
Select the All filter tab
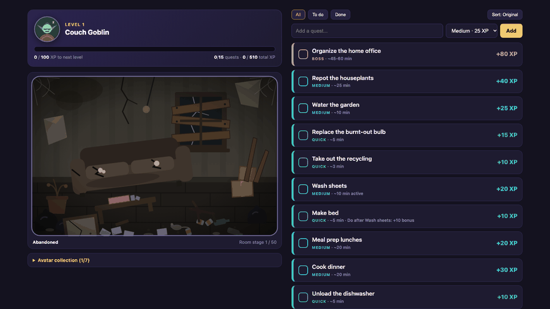pyautogui.click(x=298, y=15)
